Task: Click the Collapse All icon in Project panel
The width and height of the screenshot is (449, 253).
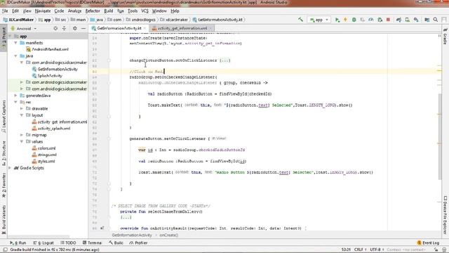Action: click(x=64, y=28)
